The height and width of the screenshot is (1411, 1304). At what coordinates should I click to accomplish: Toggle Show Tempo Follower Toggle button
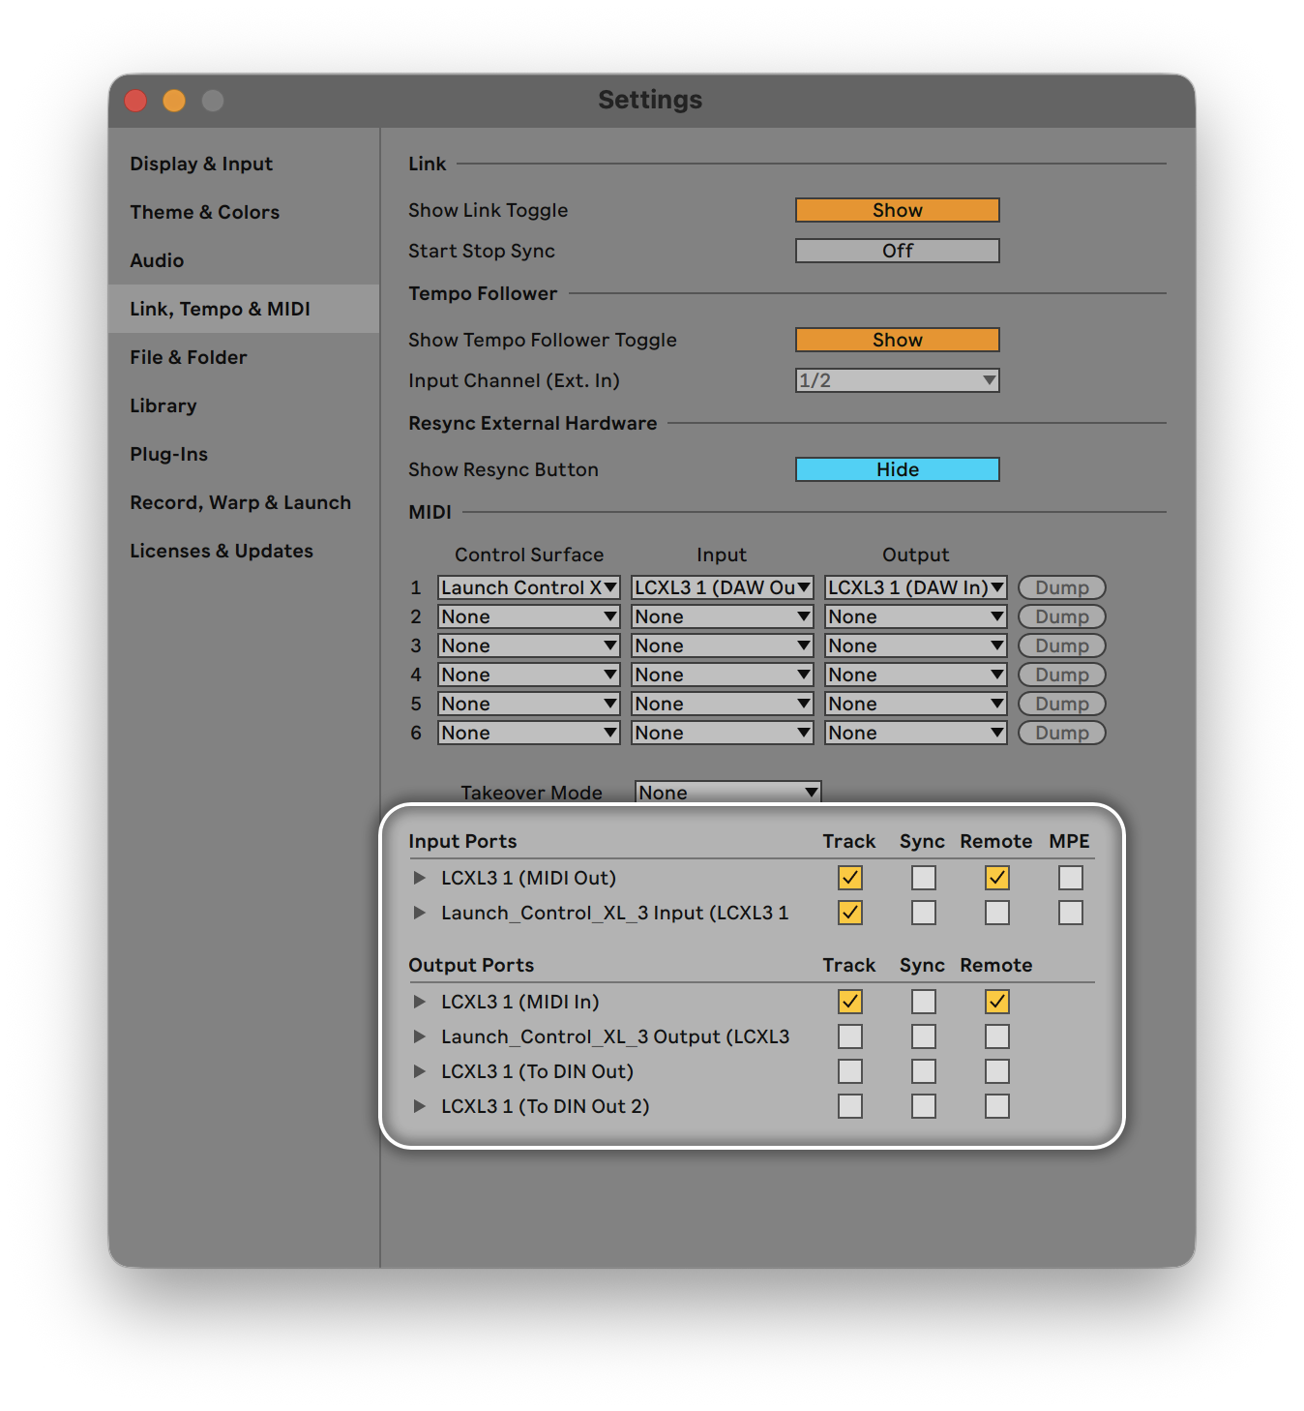(898, 340)
